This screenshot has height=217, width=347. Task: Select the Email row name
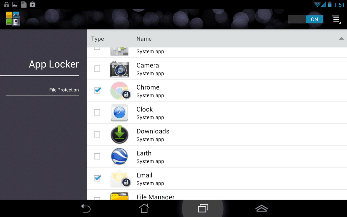pyautogui.click(x=144, y=175)
